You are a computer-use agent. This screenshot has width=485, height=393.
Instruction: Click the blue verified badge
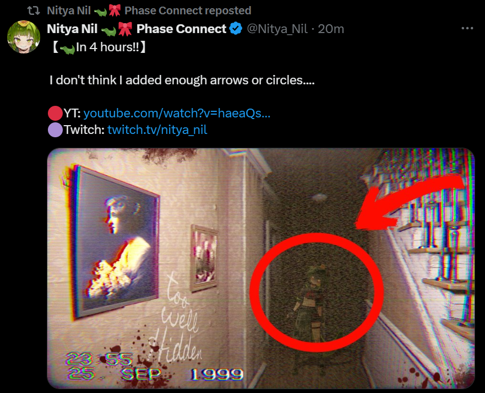[236, 29]
